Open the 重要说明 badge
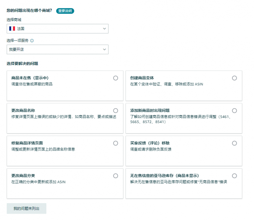254x220 pixels. [65, 11]
